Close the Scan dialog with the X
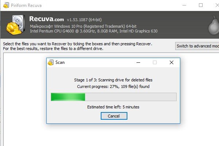The width and height of the screenshot is (219, 146). click(x=172, y=62)
